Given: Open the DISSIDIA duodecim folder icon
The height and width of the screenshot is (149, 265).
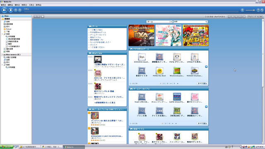Looking at the screenshot, I should tap(142, 57).
